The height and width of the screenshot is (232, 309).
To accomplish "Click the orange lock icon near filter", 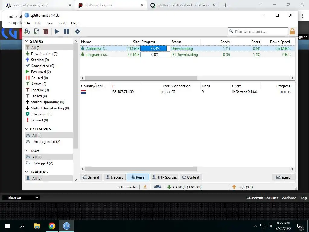I will [x=292, y=31].
